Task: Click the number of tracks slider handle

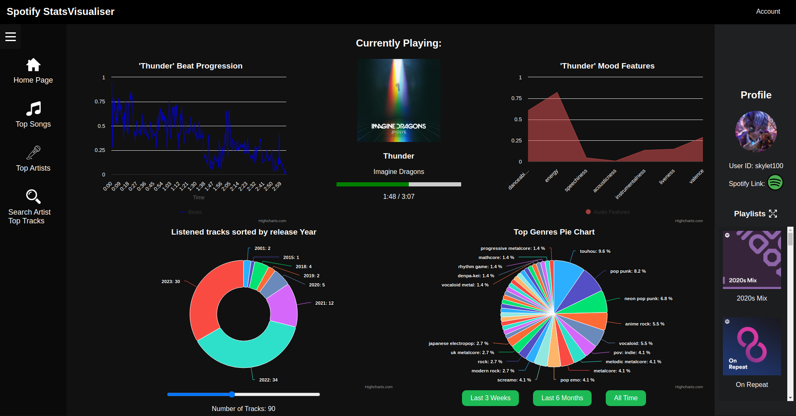Action: (x=232, y=394)
